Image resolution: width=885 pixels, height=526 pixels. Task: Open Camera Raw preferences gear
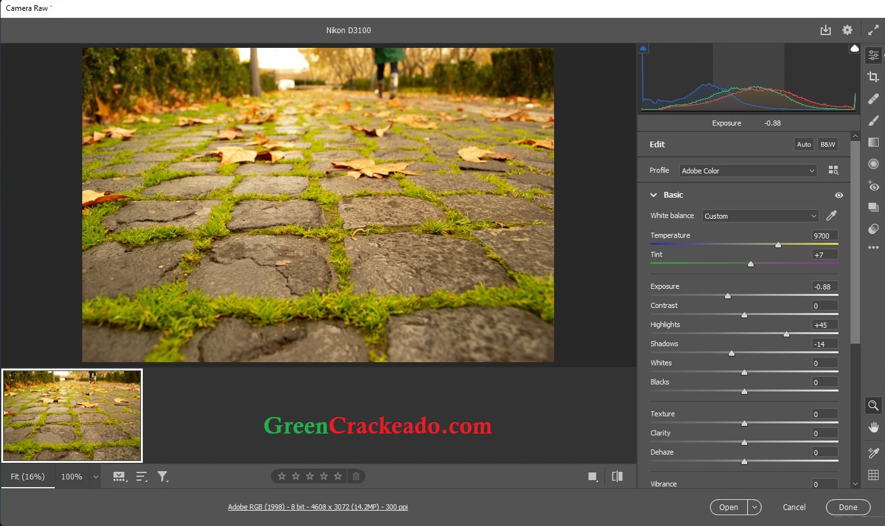pyautogui.click(x=847, y=30)
